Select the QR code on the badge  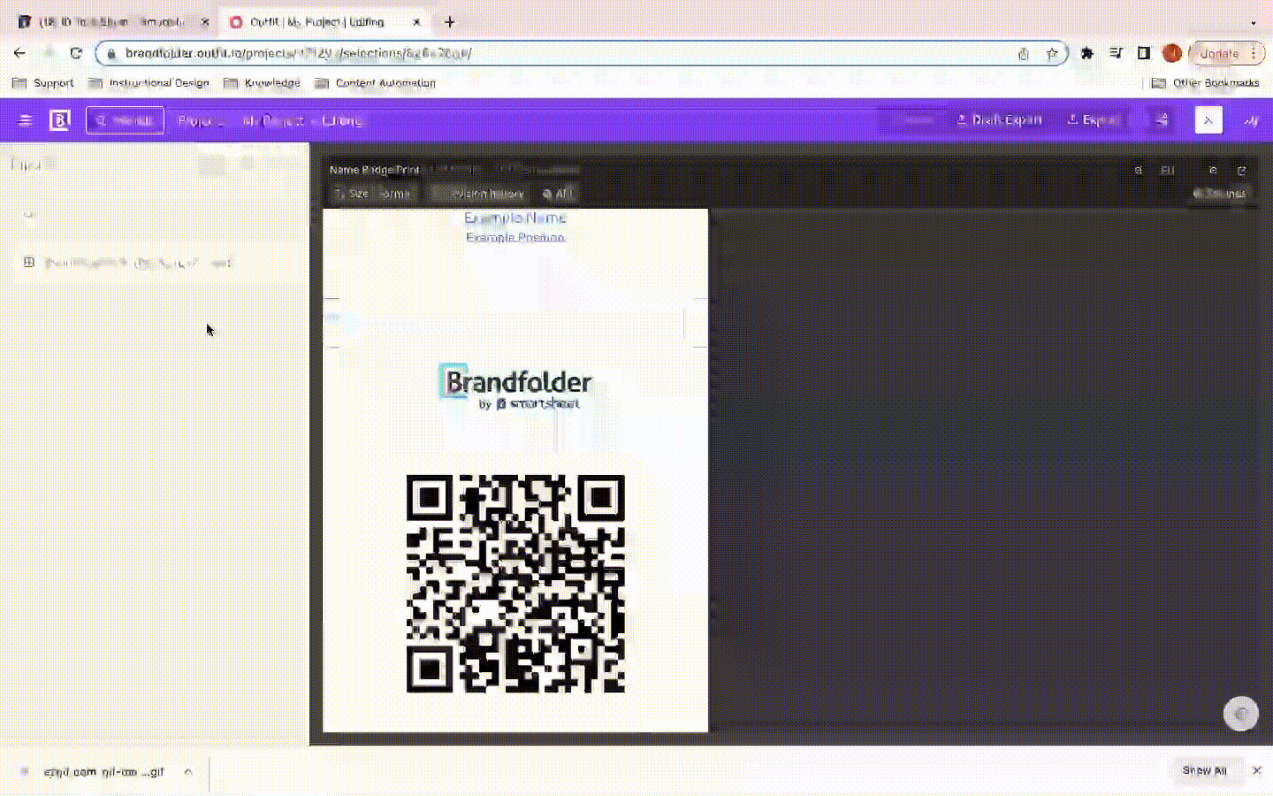[515, 583]
